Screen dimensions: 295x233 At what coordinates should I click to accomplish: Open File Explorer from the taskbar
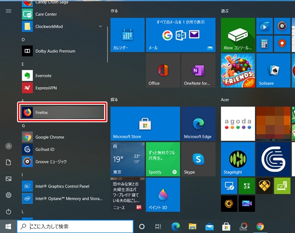(192, 227)
